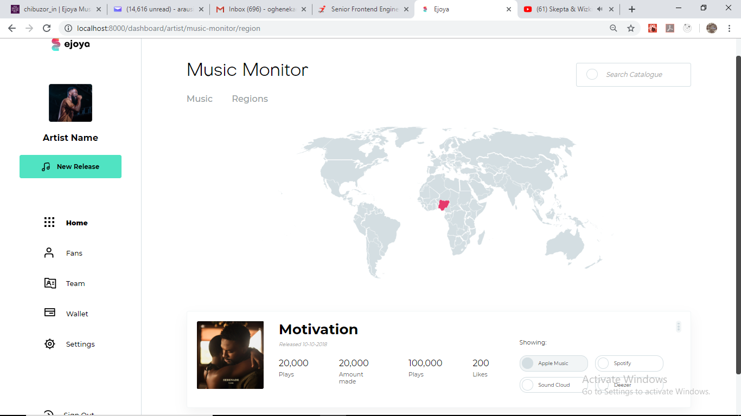
Task: Select the Apple Music platform toggle
Action: pos(553,363)
